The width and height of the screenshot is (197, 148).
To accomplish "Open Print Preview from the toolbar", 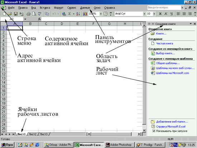I will pyautogui.click(x=34, y=14).
